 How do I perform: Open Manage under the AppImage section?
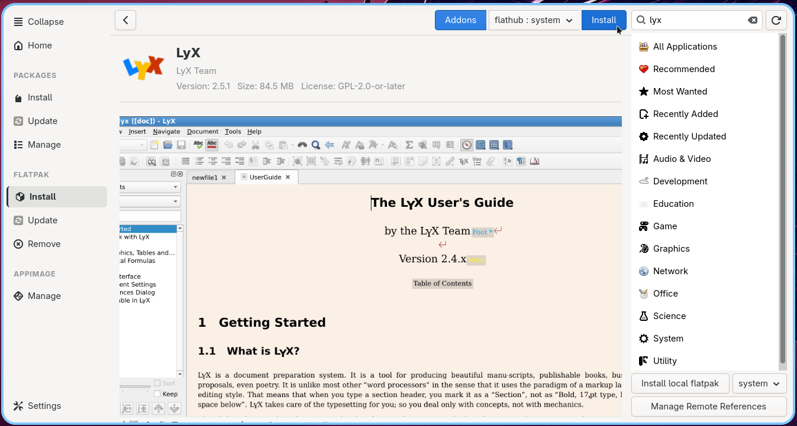[57, 296]
